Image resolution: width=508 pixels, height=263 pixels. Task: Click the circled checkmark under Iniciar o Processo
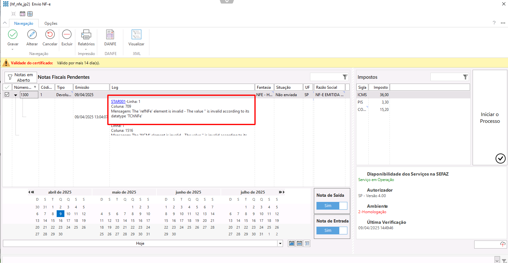(500, 158)
